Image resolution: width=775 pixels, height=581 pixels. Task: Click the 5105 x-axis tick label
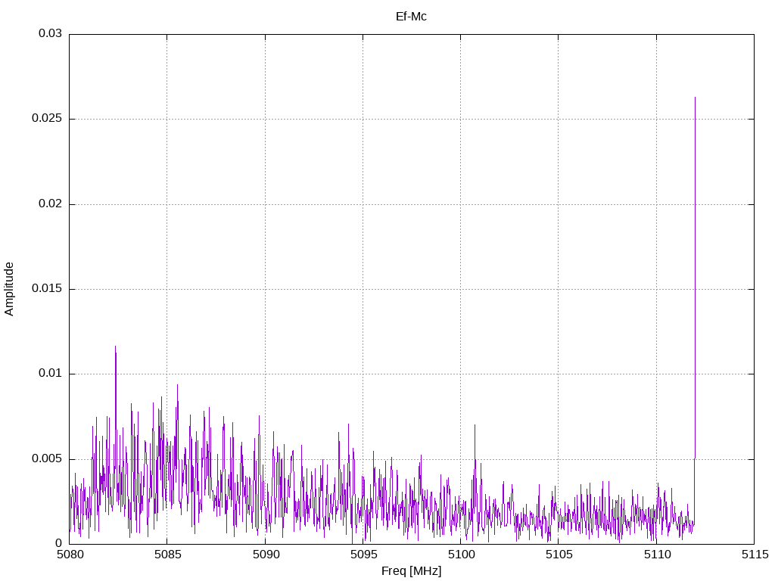[x=559, y=555]
